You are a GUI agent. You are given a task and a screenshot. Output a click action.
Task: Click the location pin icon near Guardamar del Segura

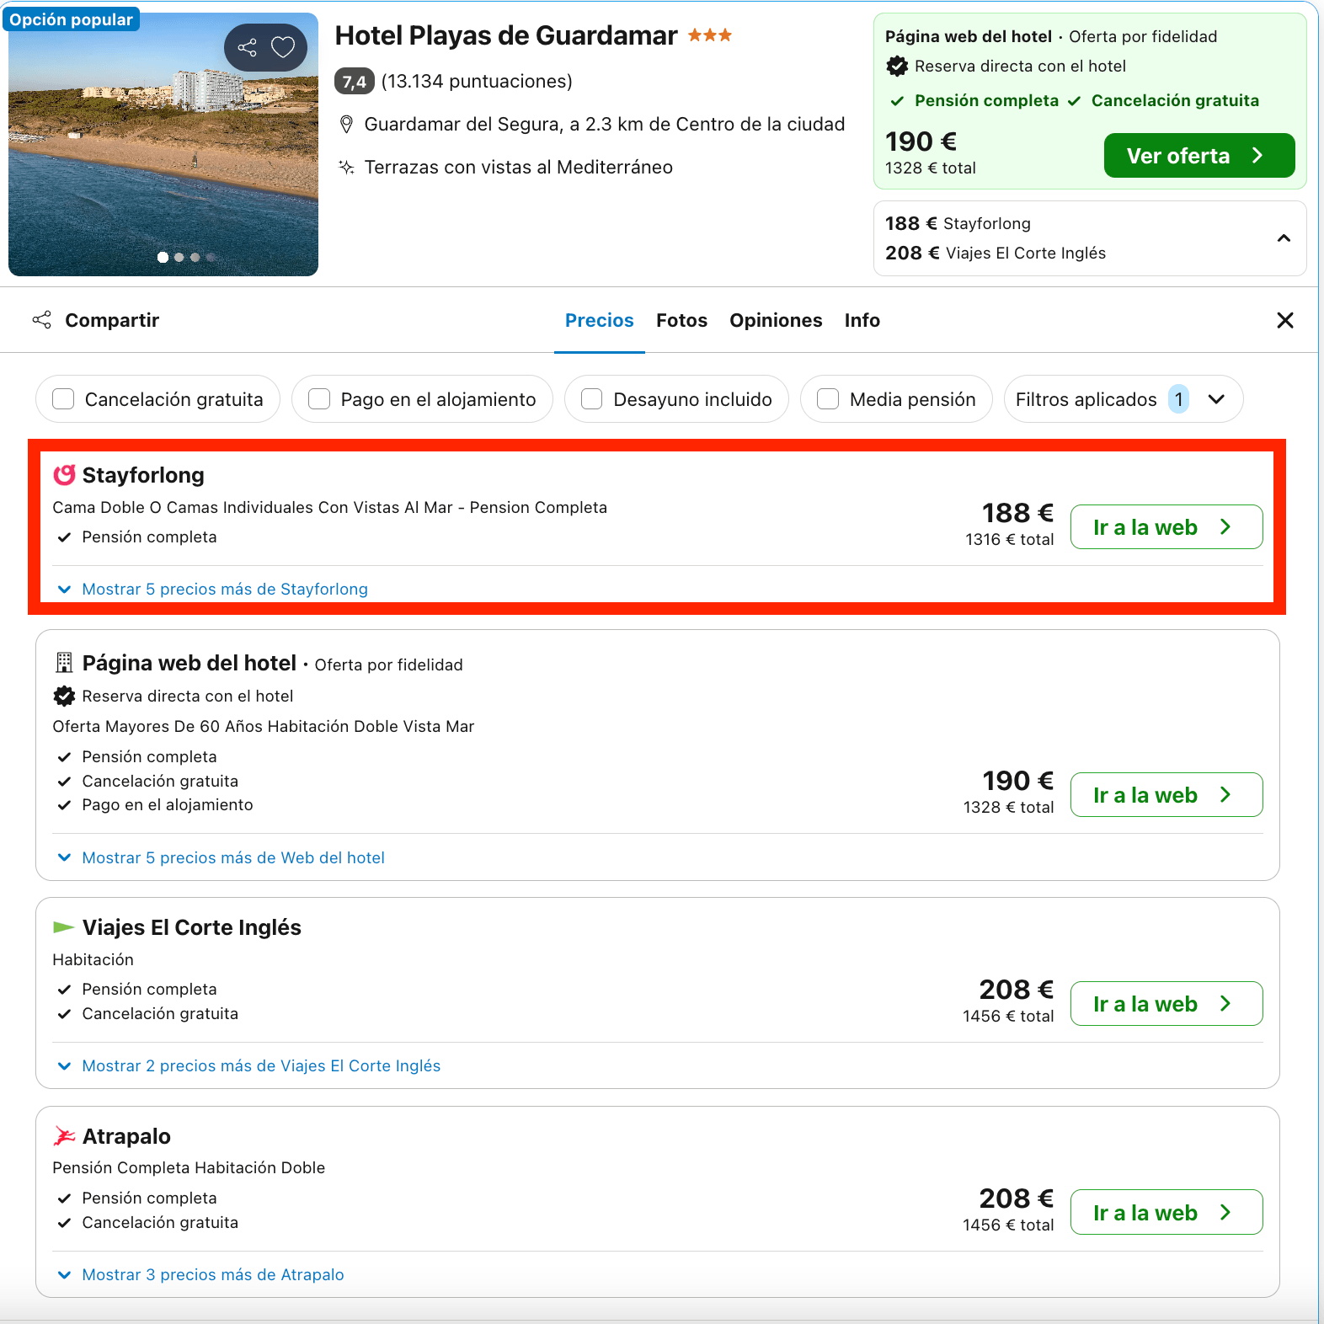click(x=345, y=125)
